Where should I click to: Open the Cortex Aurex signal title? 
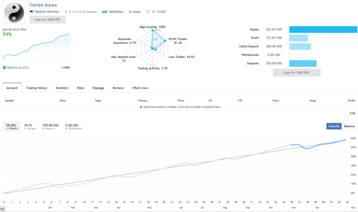[43, 5]
